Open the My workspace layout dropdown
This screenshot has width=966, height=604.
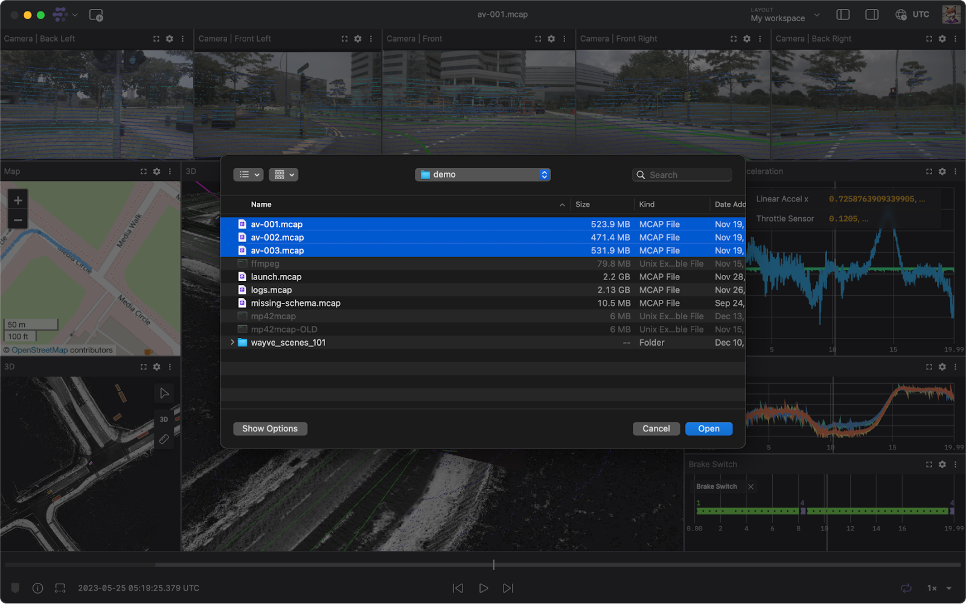point(785,15)
